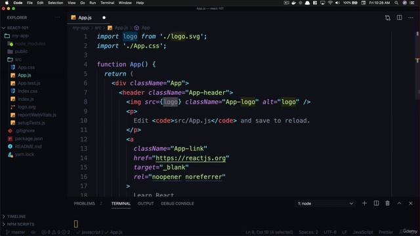Split the terminal panel

(376, 203)
